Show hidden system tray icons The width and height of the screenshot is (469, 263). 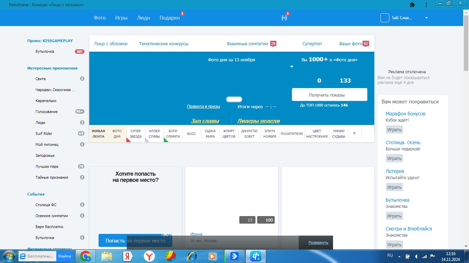coord(399,256)
